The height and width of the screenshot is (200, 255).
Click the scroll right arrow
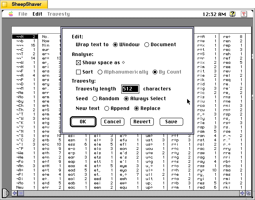coord(242,193)
